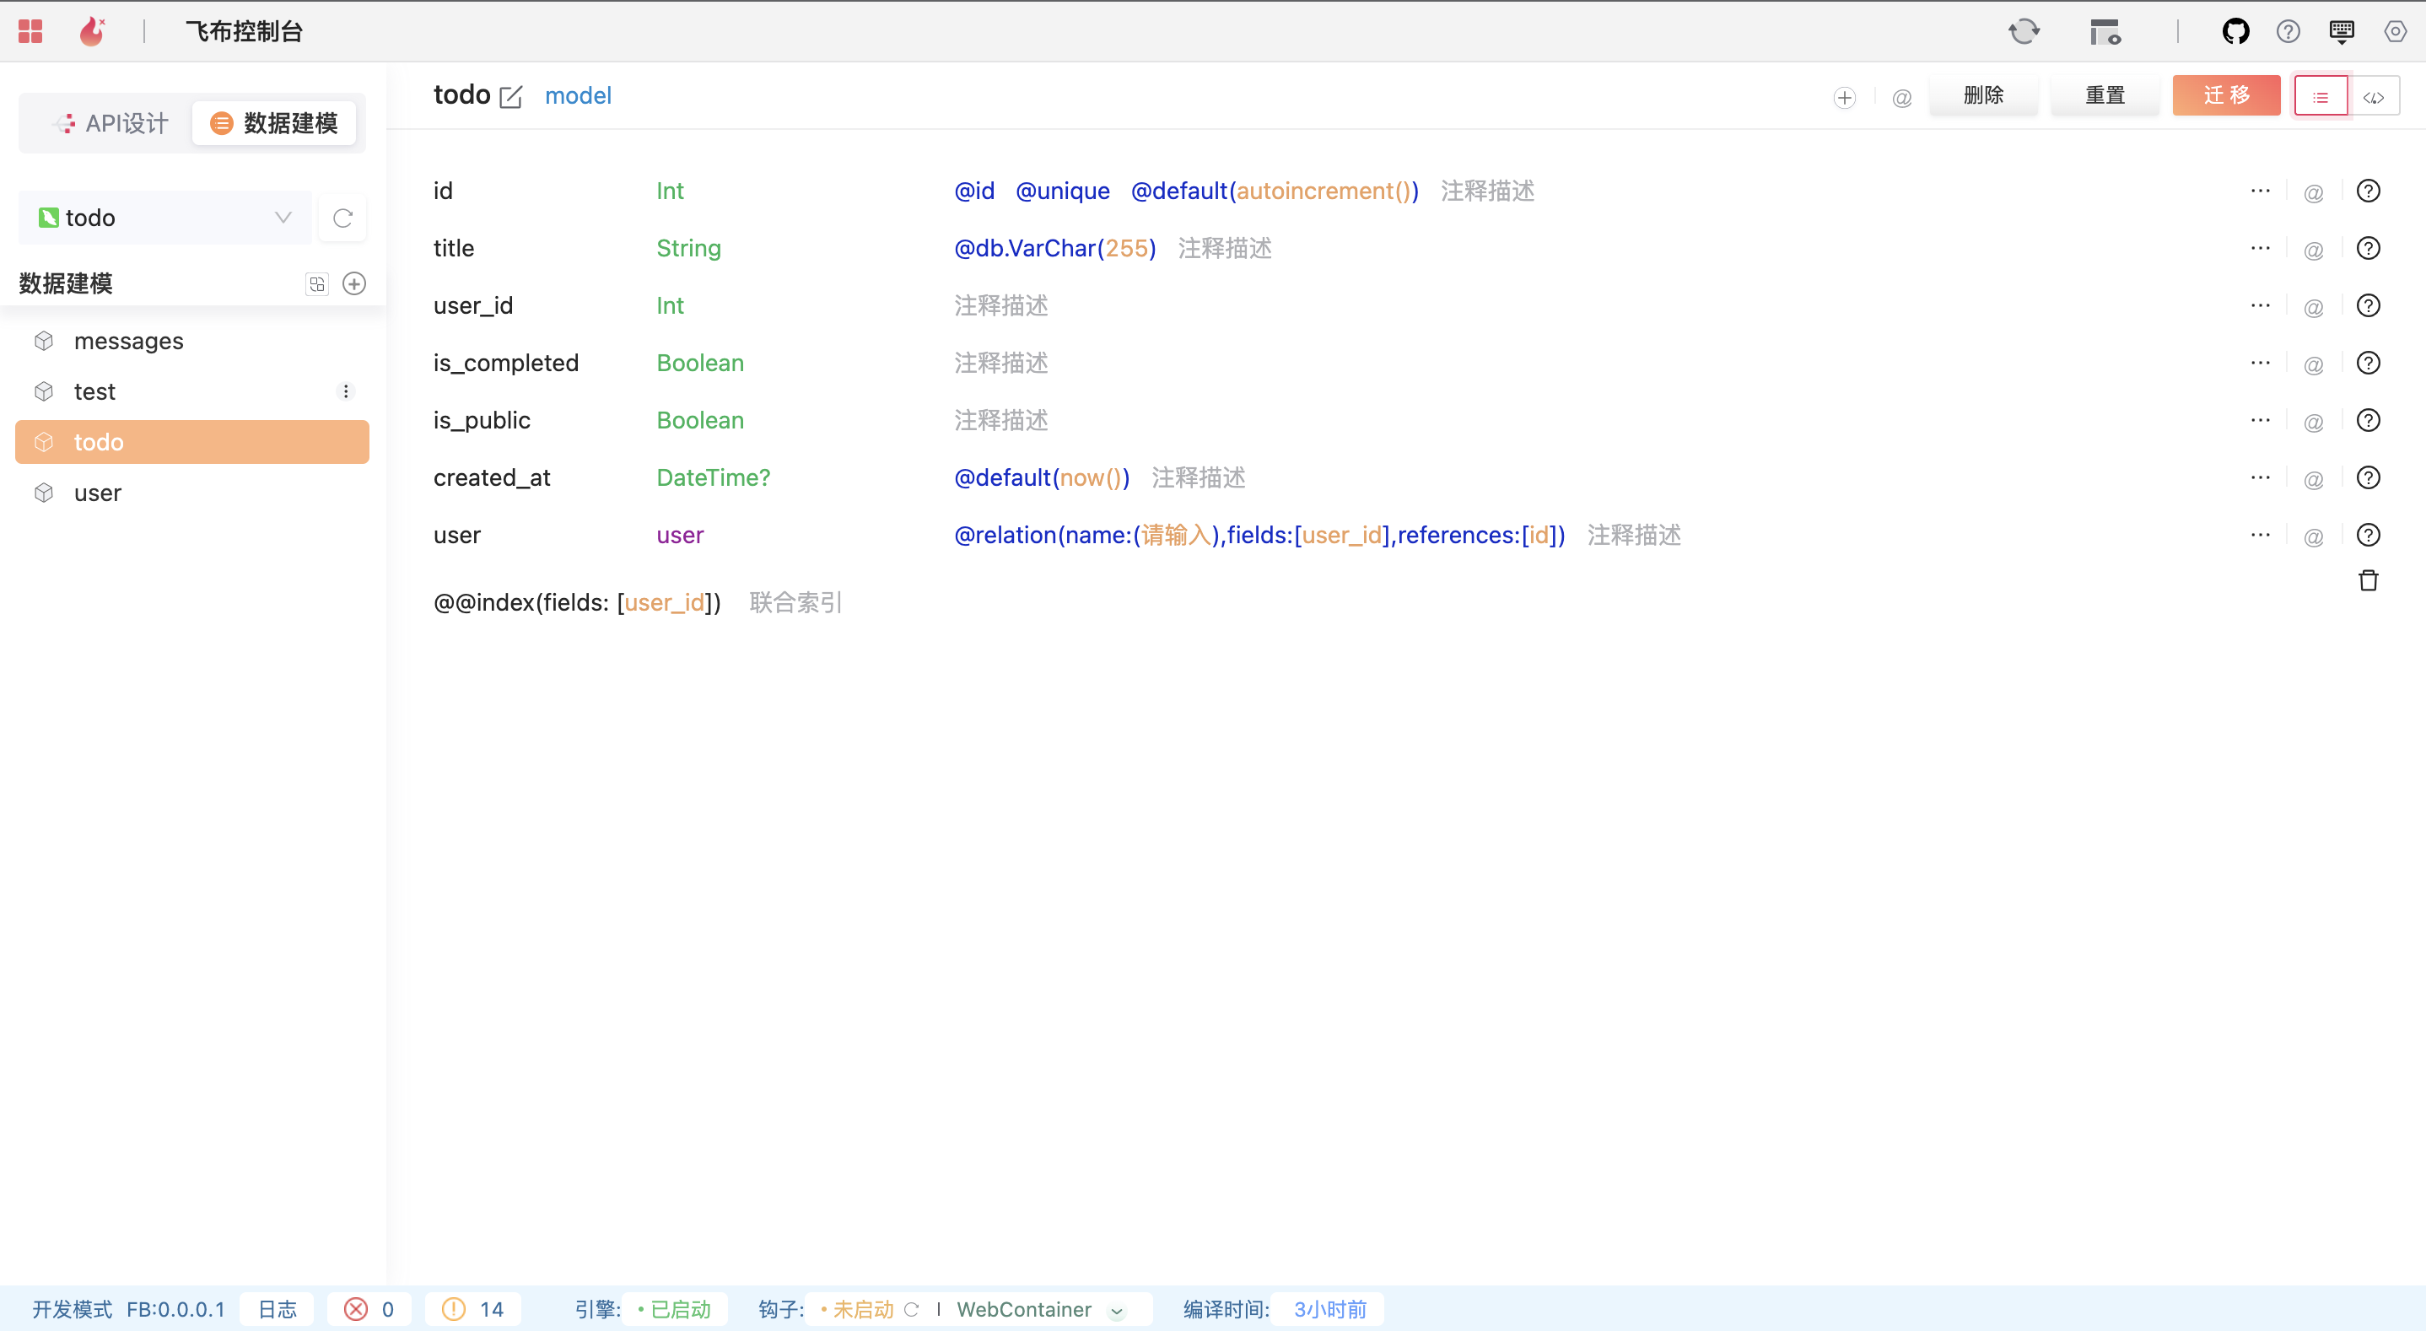Click the hooks restart icon in status bar

(x=911, y=1309)
